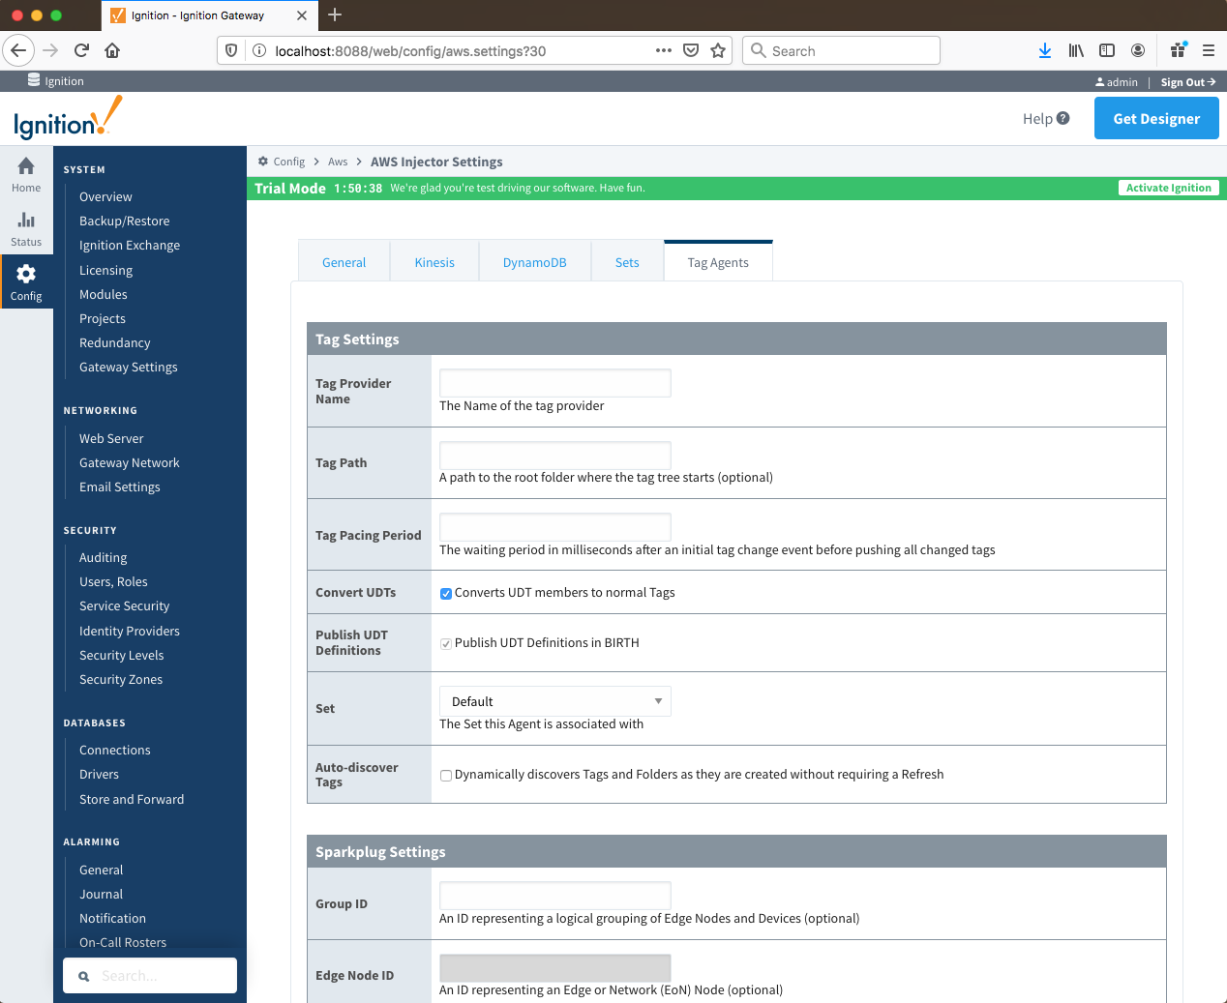Screen dimensions: 1227x1003
Task: Click the Tag Provider Name field
Action: 554,383
